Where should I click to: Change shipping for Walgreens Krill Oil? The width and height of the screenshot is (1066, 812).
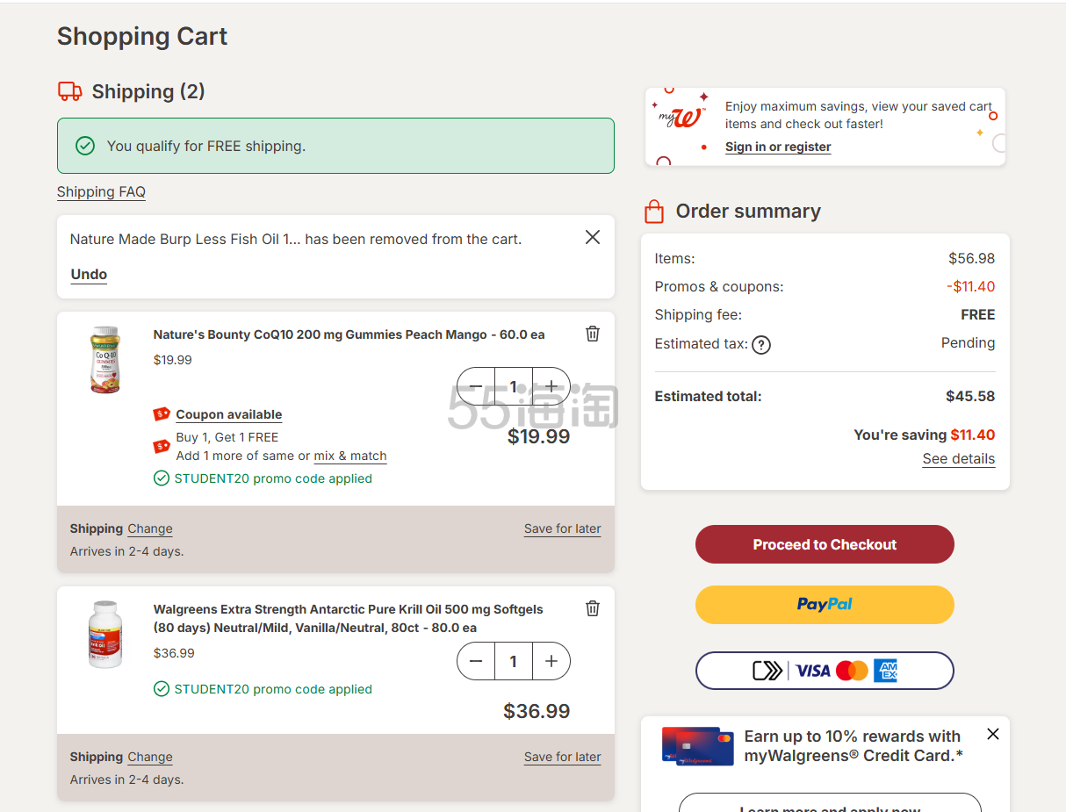150,757
